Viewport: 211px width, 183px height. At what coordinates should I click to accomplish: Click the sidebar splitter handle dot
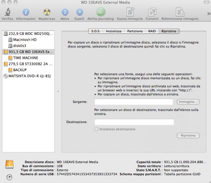(x=58, y=91)
